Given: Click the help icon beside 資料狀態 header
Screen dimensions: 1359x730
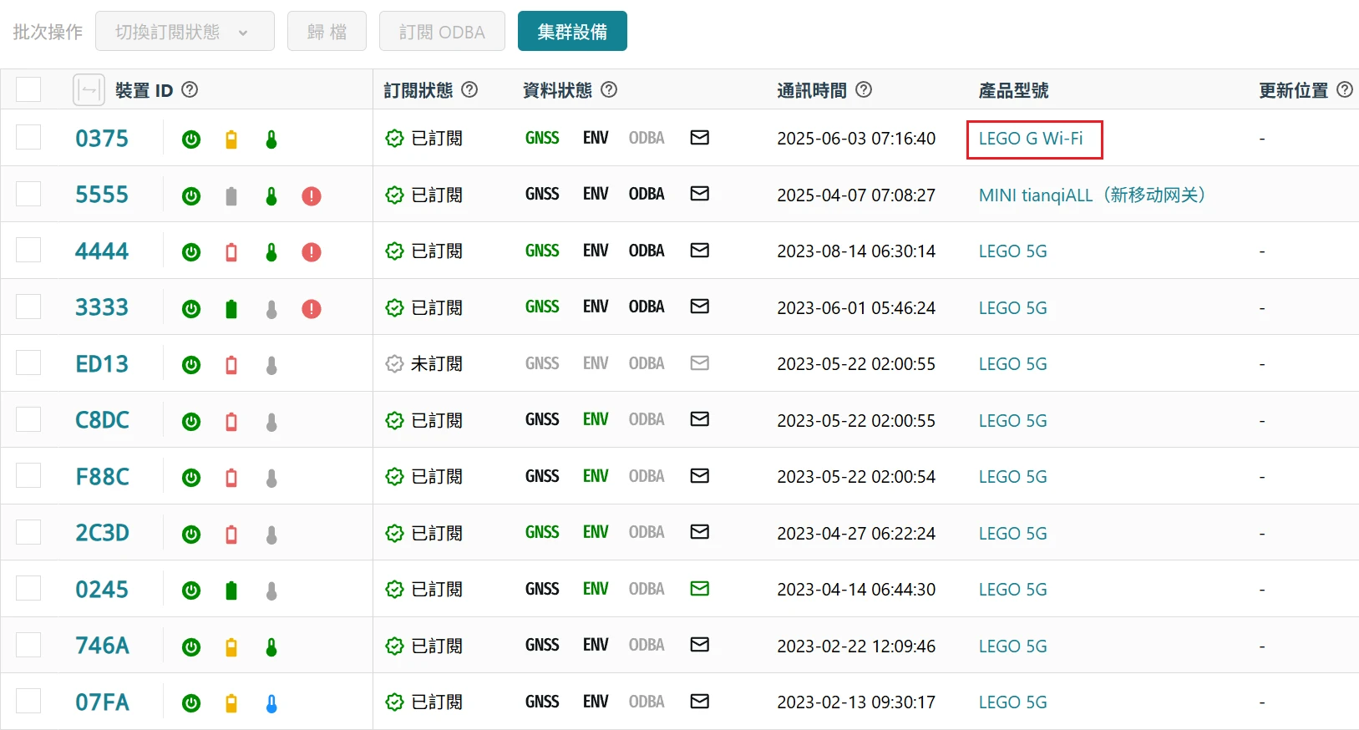Looking at the screenshot, I should [x=610, y=89].
